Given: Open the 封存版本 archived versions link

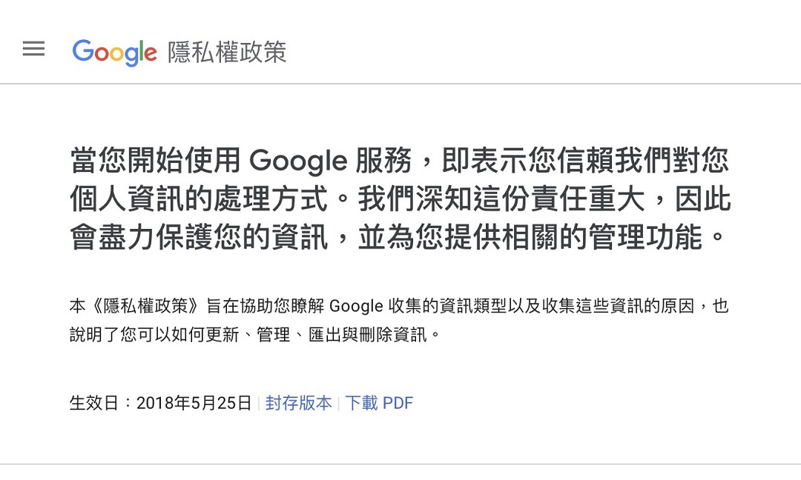Looking at the screenshot, I should [298, 403].
